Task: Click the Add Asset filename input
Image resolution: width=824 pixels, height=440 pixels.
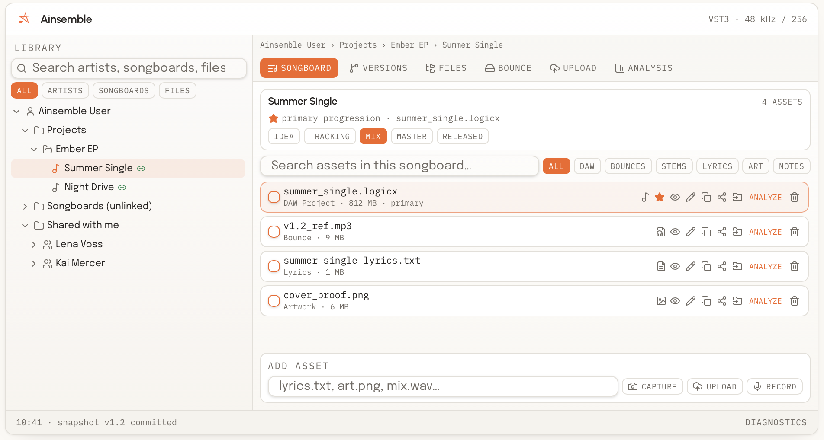Action: click(x=443, y=386)
